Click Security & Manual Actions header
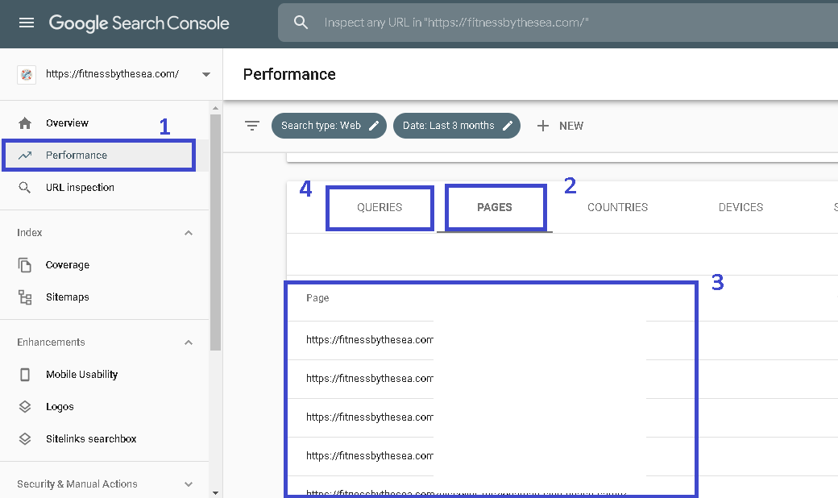838x498 pixels. click(77, 484)
